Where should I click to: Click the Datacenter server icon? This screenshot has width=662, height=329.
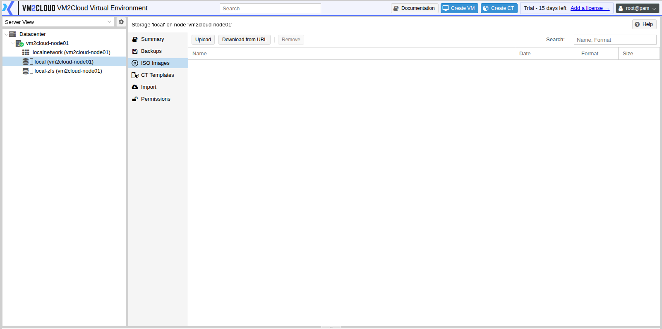coord(12,34)
